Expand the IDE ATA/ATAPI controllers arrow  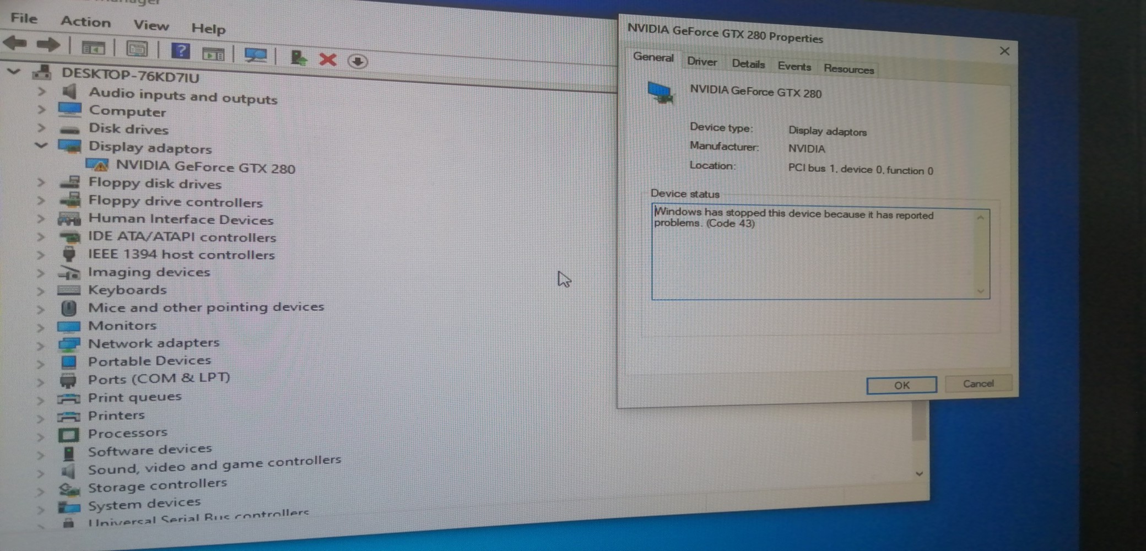(41, 236)
